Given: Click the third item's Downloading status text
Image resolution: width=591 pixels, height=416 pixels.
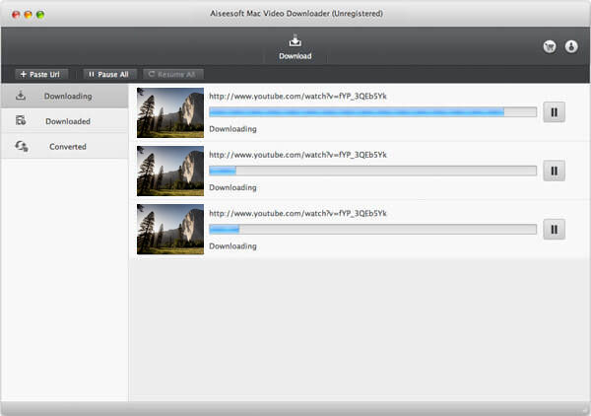Looking at the screenshot, I should coord(232,245).
